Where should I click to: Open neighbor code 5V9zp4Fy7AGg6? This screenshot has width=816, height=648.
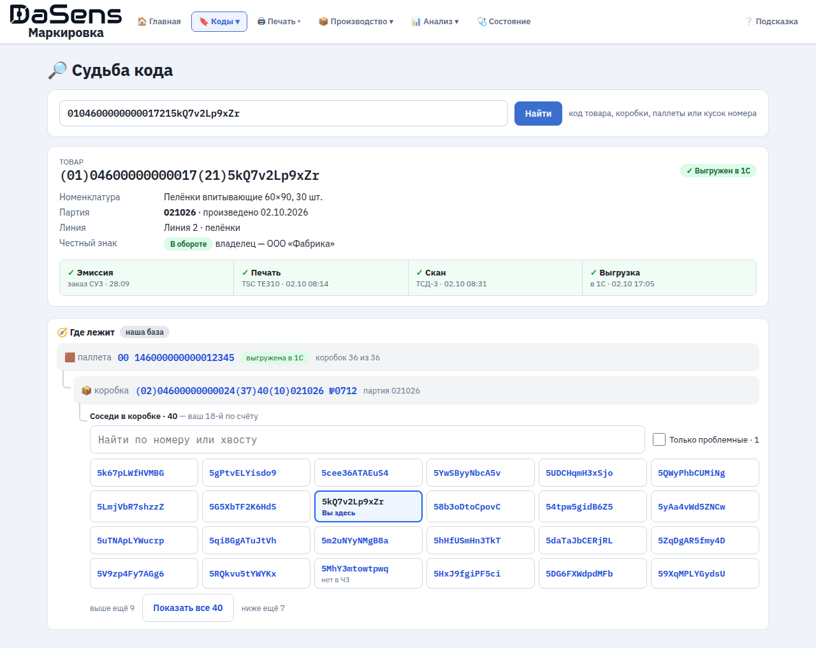pos(144,573)
